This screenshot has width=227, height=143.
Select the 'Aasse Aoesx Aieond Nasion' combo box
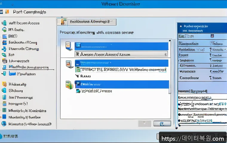tap(121, 54)
